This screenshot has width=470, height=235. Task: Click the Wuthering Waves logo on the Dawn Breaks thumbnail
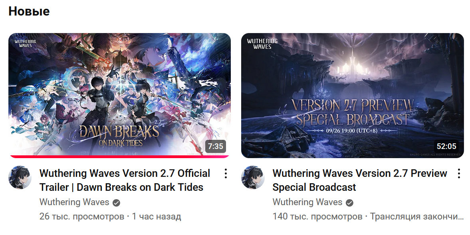[26, 43]
